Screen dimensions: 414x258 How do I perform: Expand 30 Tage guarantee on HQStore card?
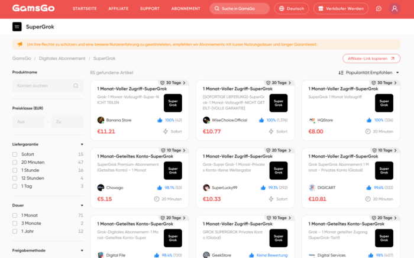point(384,83)
